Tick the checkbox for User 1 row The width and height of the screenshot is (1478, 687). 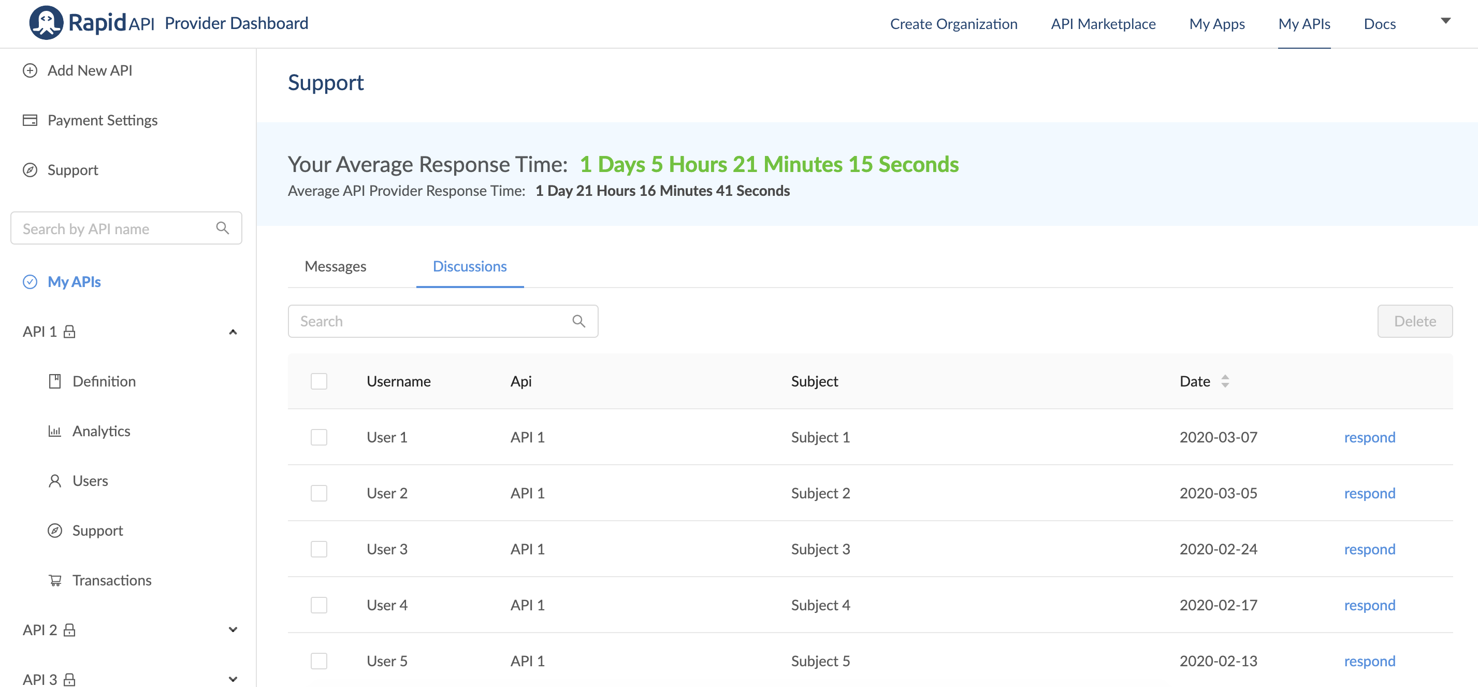click(319, 437)
